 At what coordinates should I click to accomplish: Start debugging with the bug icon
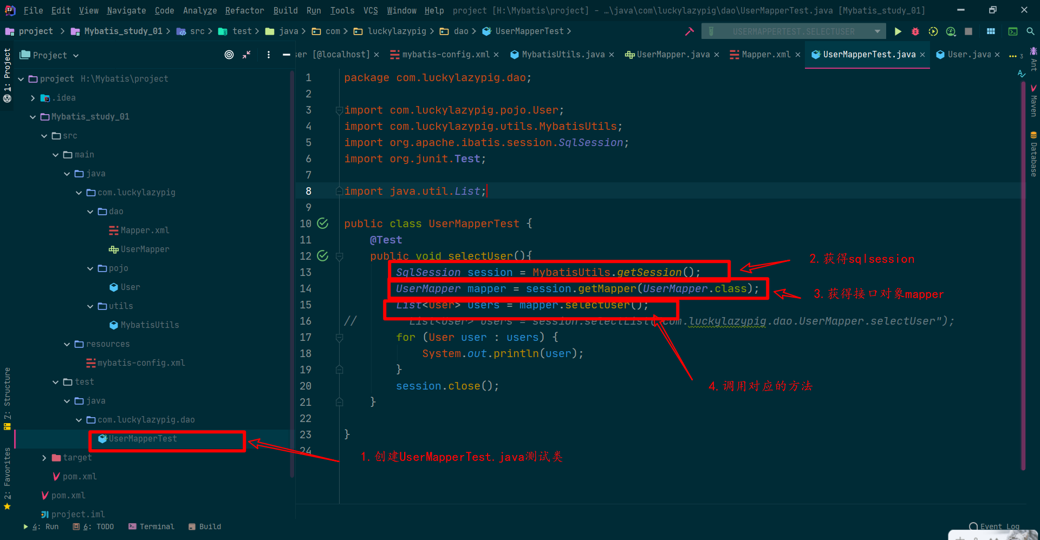click(915, 31)
